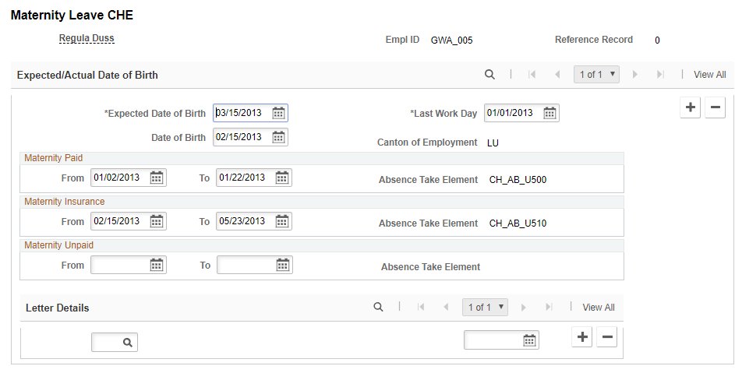This screenshot has height=373, width=735.
Task: Click the Maternity Paid group heading
Action: click(x=54, y=158)
